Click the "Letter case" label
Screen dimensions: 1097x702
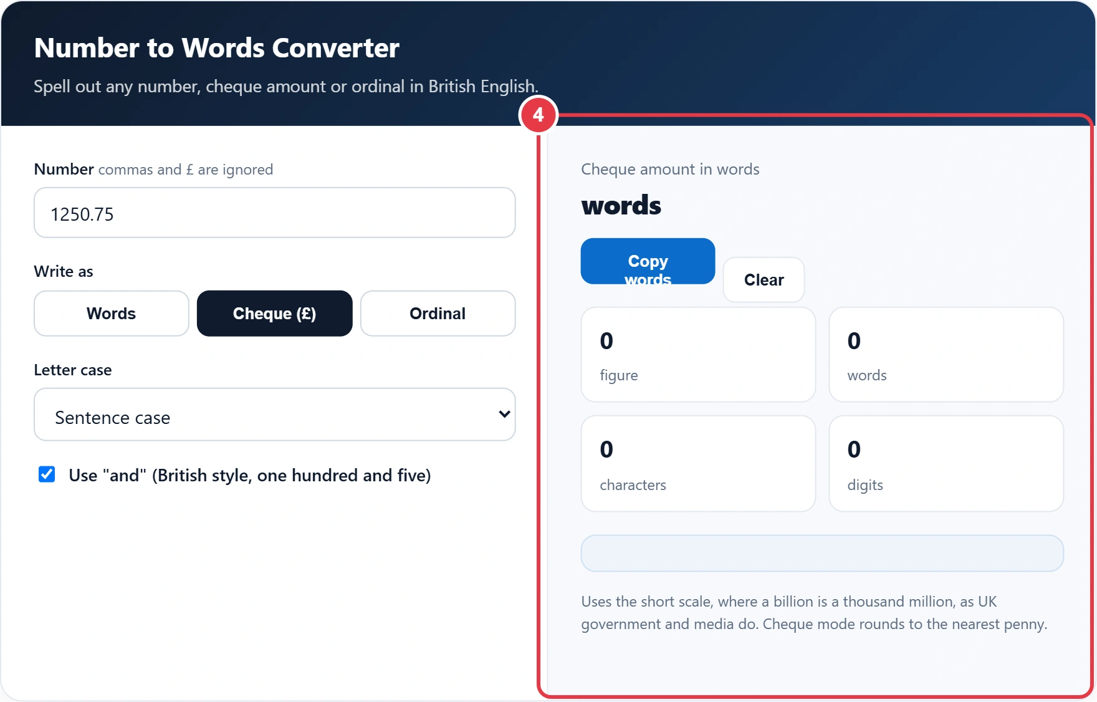pos(73,370)
